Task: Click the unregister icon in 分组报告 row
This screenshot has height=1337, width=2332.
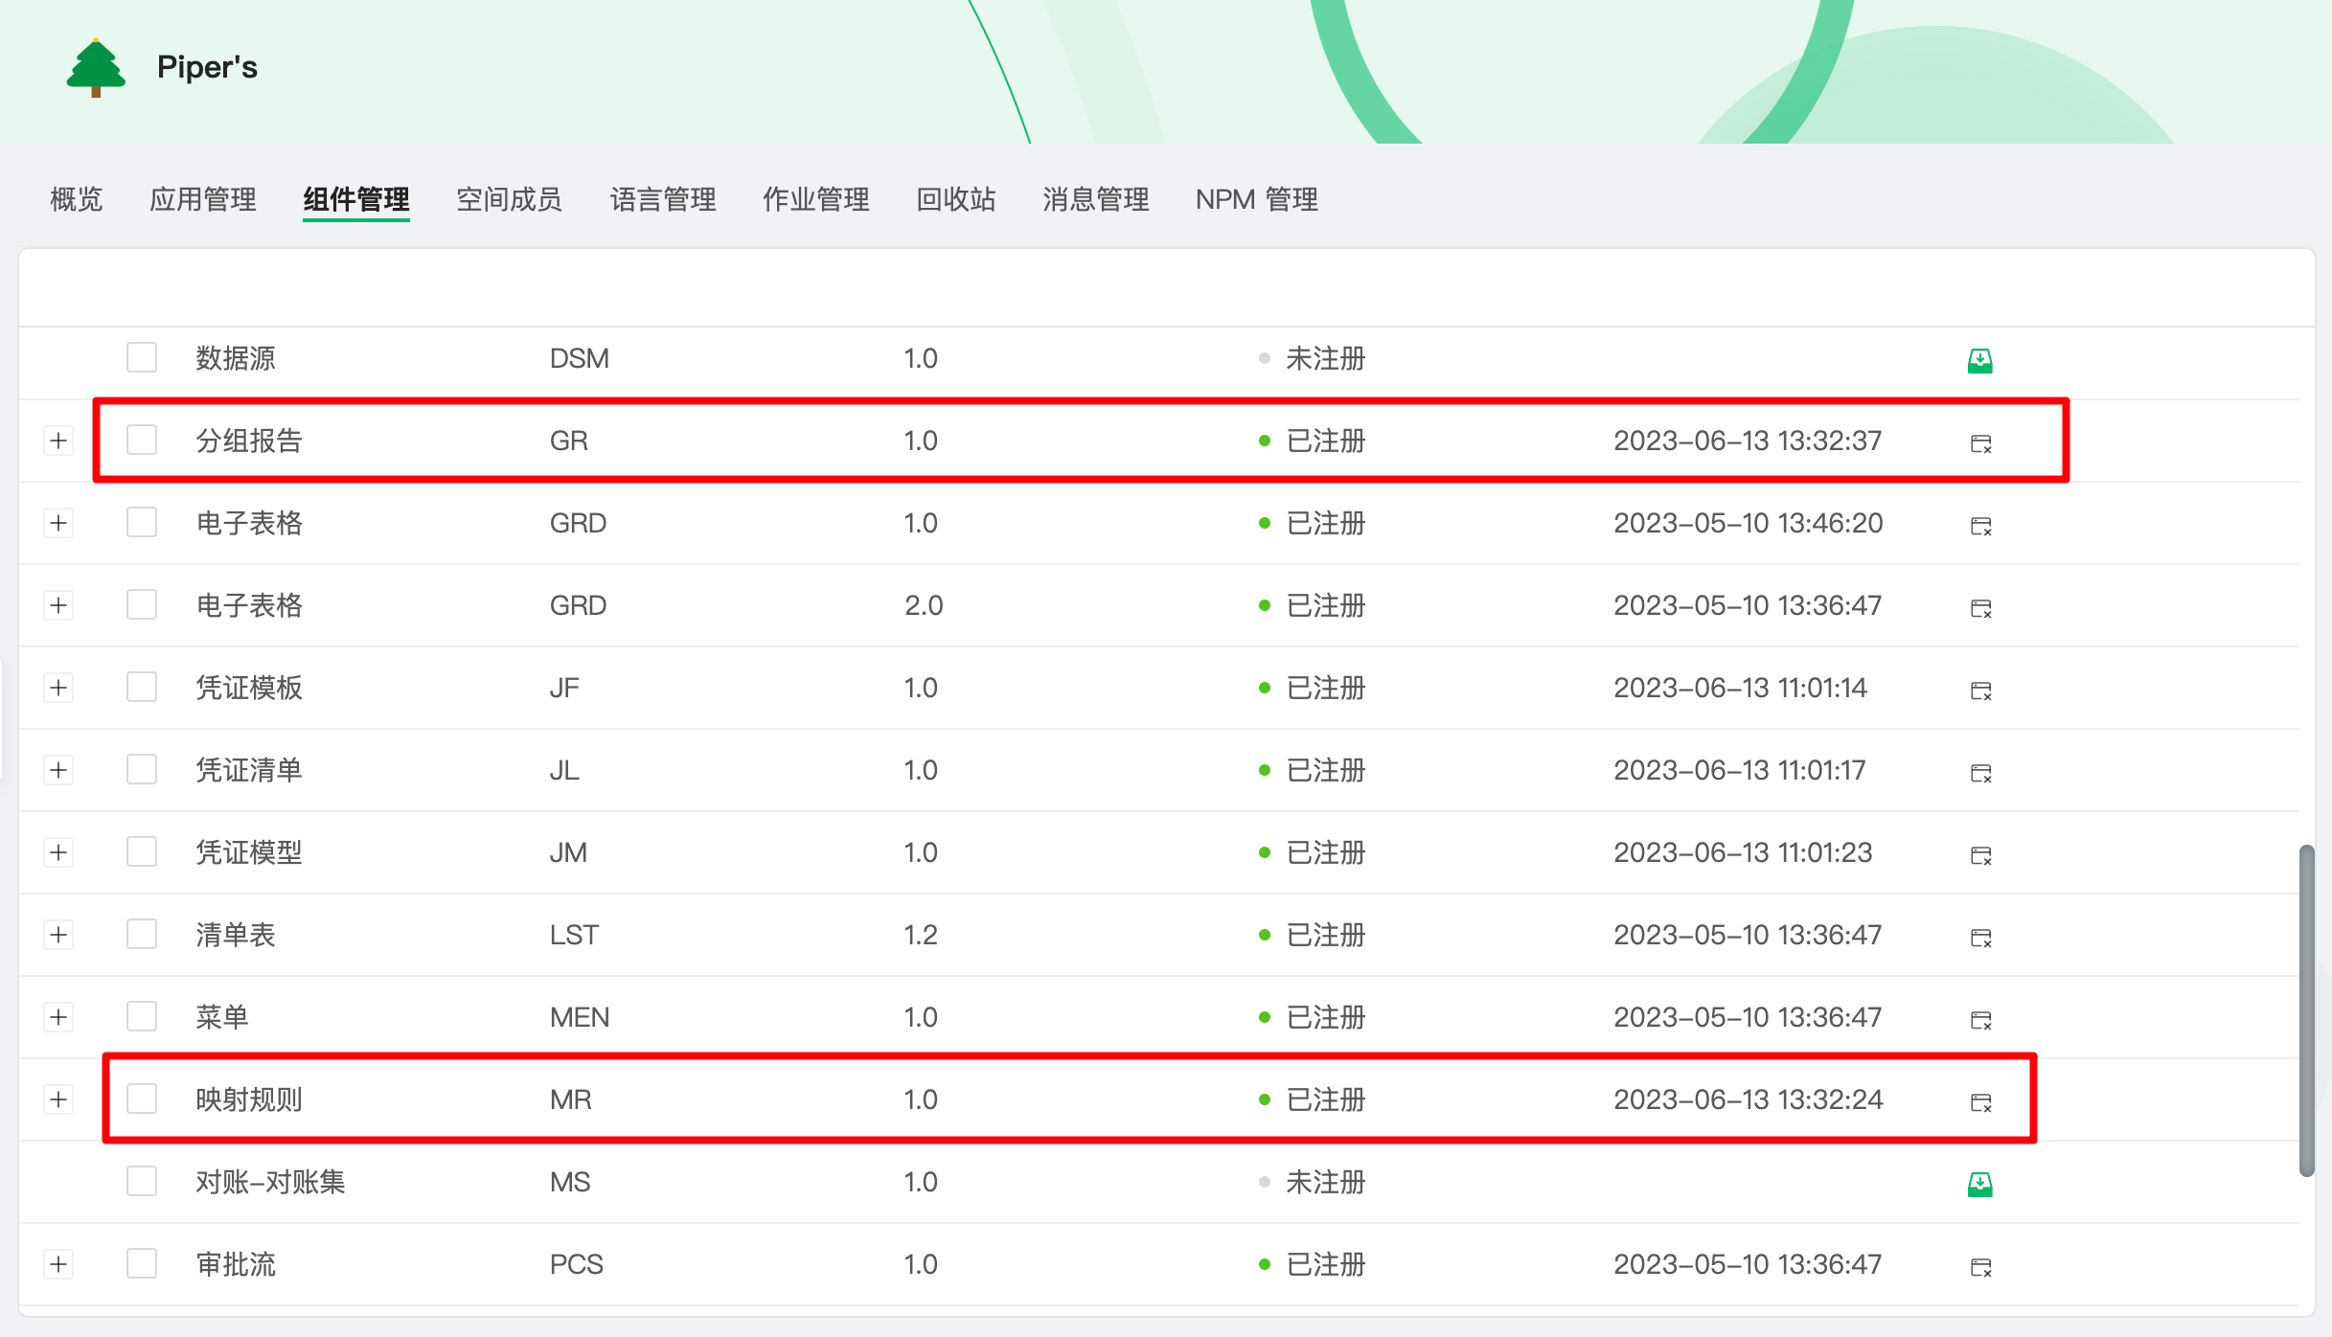Action: [1980, 443]
